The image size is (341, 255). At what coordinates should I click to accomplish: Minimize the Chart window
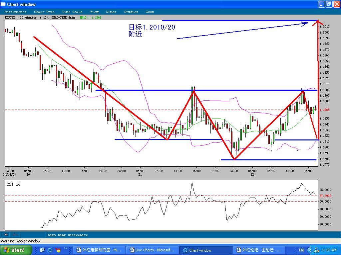pyautogui.click(x=322, y=4)
